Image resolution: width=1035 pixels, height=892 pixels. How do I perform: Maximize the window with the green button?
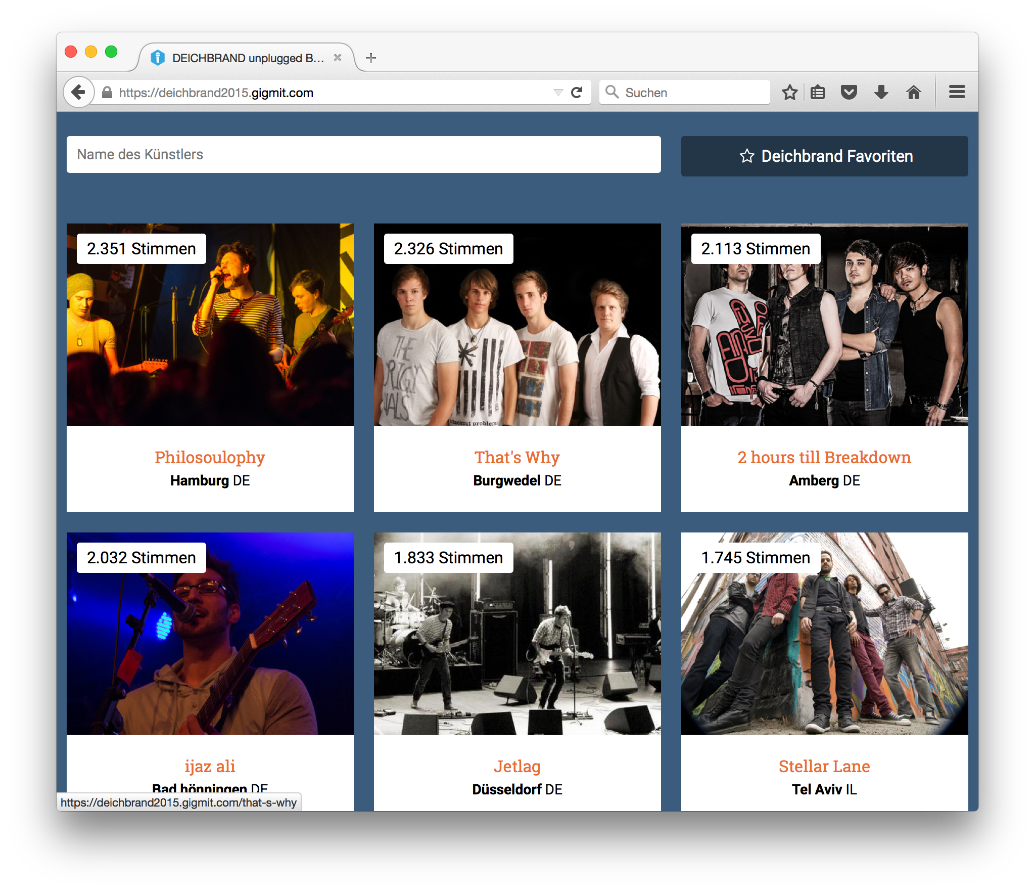coord(111,52)
